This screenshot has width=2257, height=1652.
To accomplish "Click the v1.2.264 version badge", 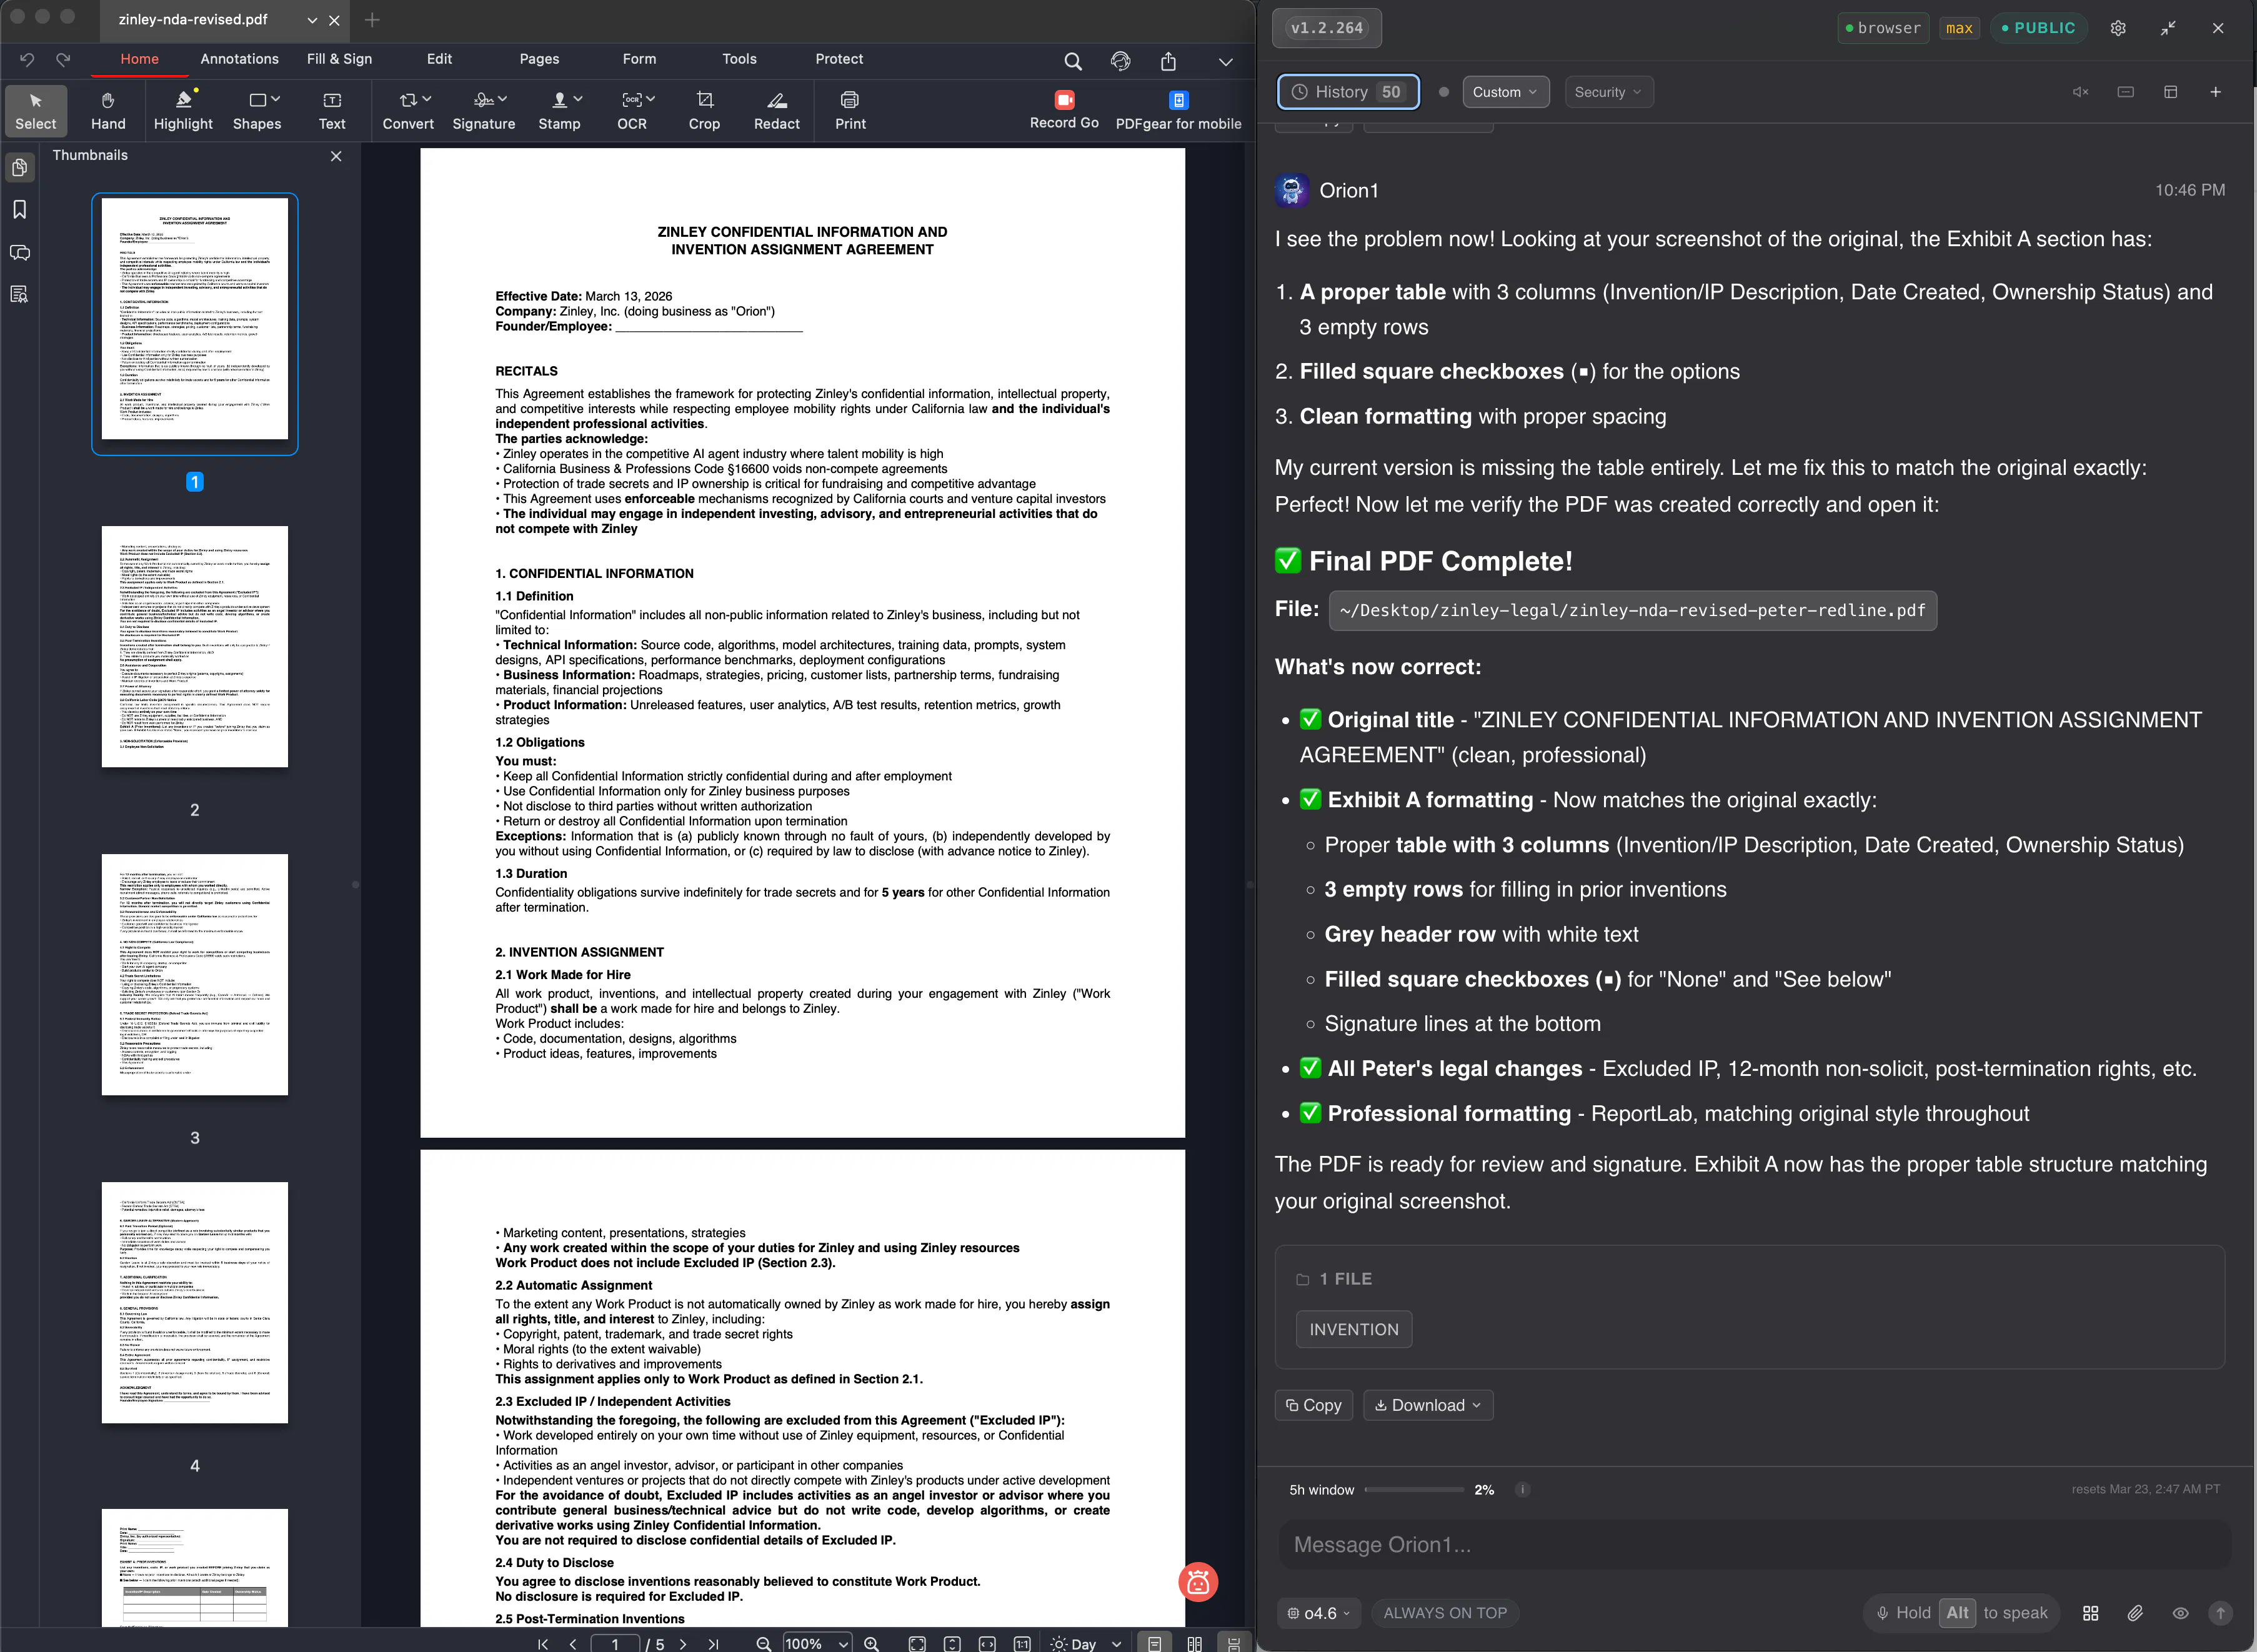I will coord(1326,28).
